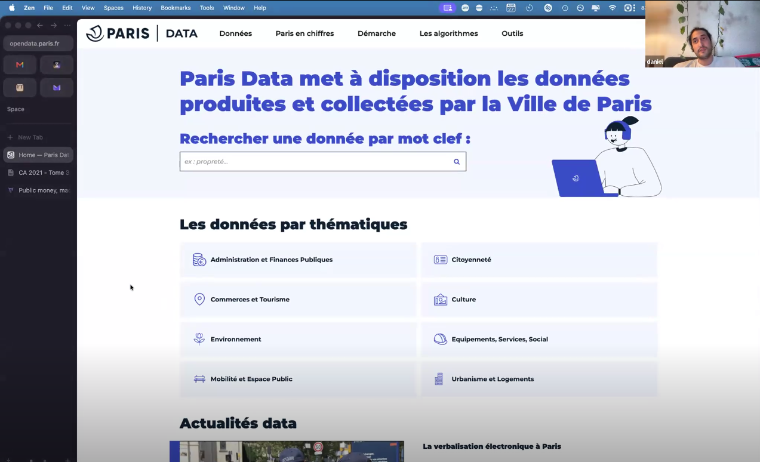Click the keyword search input field
The height and width of the screenshot is (462, 760).
[x=315, y=161]
